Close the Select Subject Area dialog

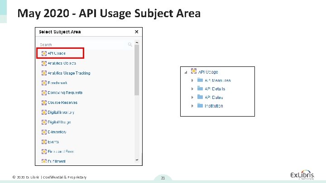pos(136,32)
